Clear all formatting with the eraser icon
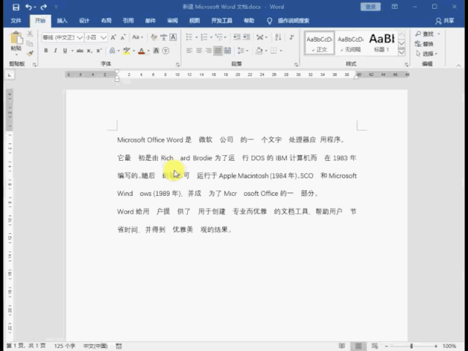 click(x=154, y=37)
